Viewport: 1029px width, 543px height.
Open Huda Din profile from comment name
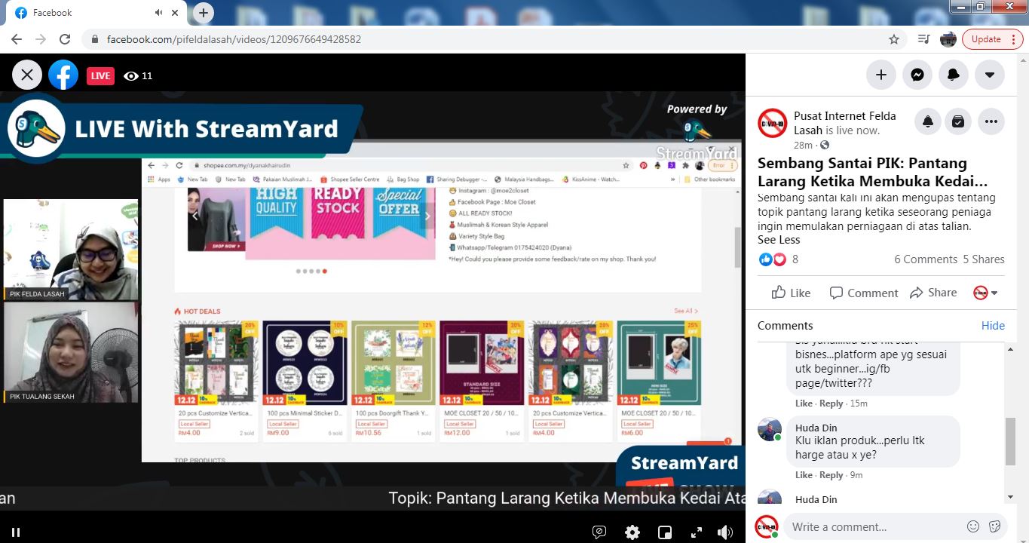tap(816, 428)
